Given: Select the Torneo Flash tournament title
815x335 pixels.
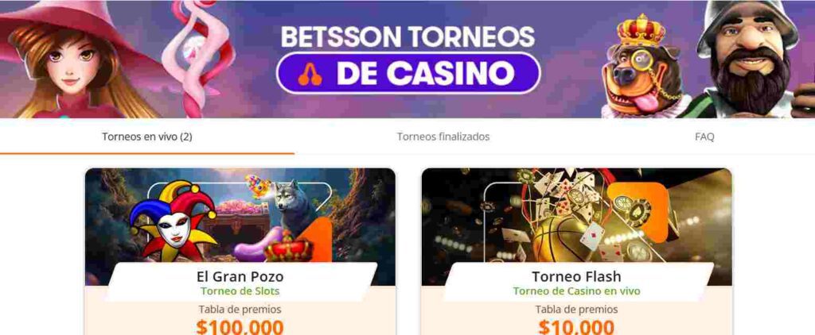Looking at the screenshot, I should 576,276.
